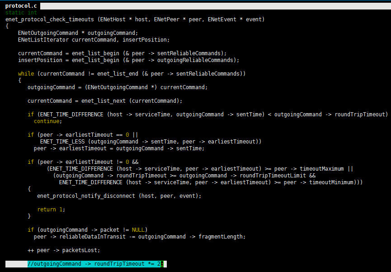Click the ENET_TIME_LESS macro call
Viewport: 391px width, 272px height.
[62, 142]
